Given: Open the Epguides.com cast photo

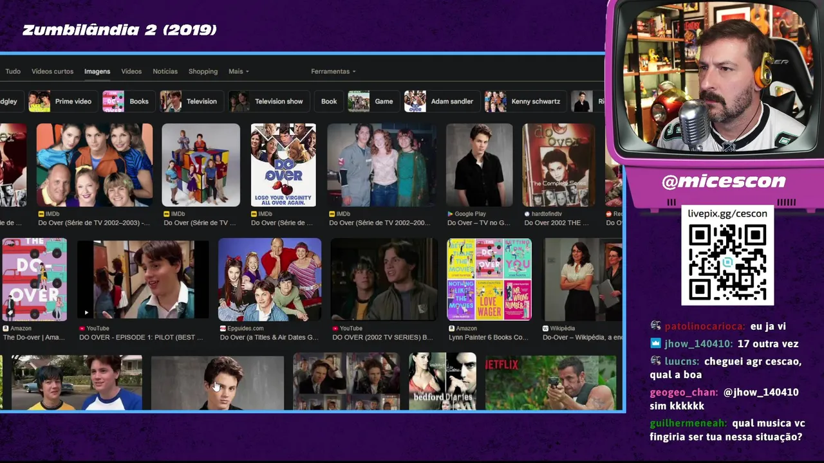Looking at the screenshot, I should (270, 279).
